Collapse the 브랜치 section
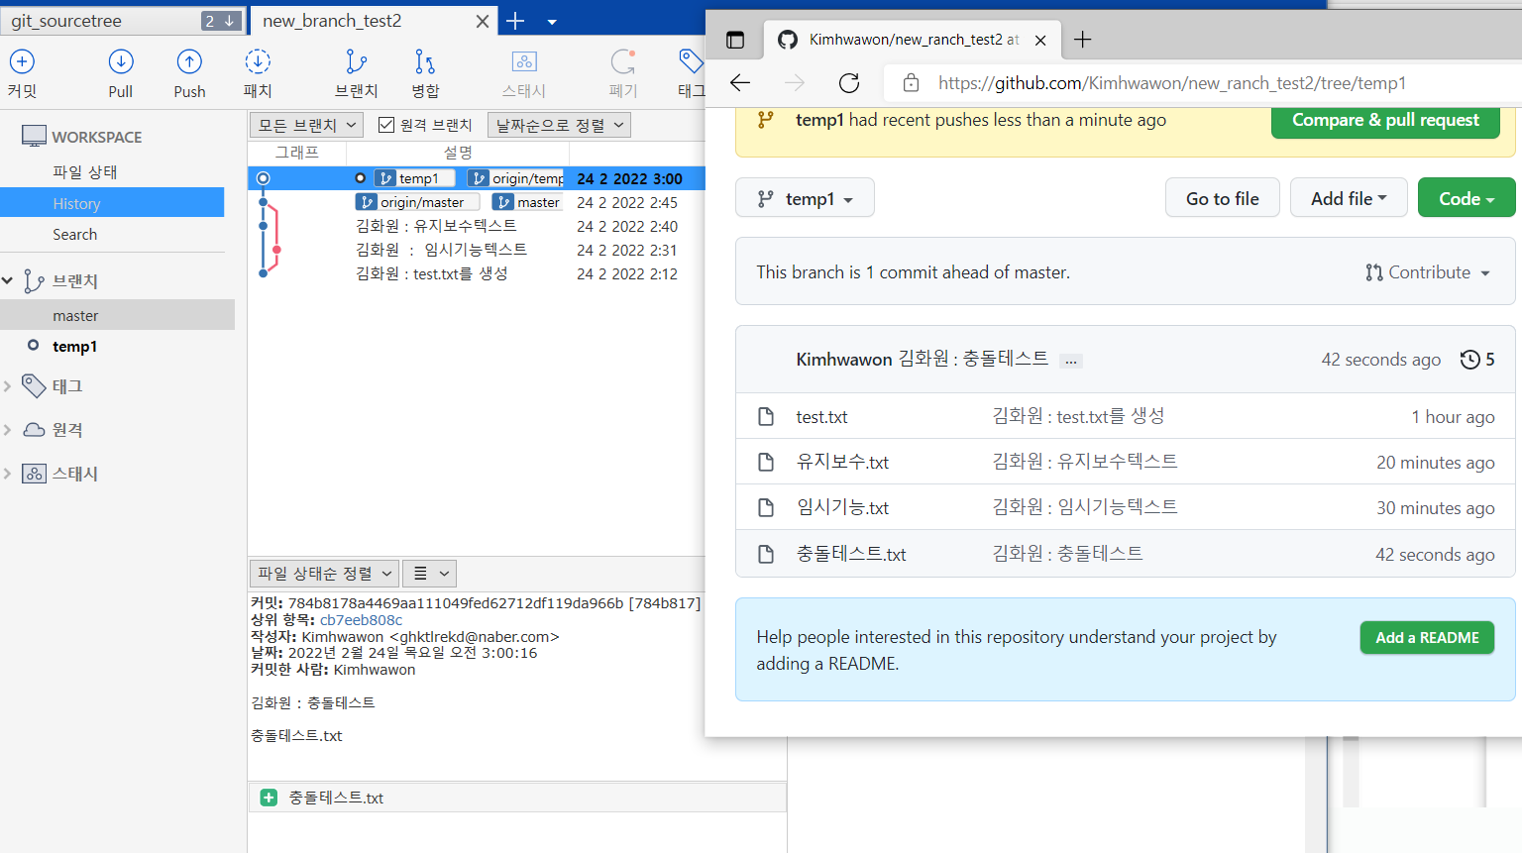 pyautogui.click(x=8, y=281)
